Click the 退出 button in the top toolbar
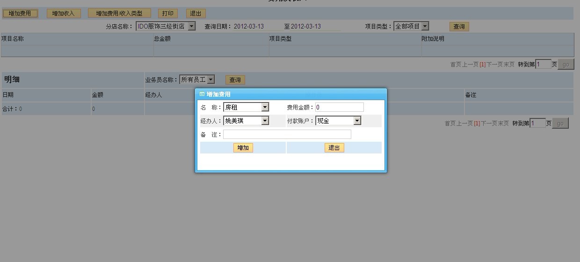This screenshot has height=262, width=580. [196, 14]
